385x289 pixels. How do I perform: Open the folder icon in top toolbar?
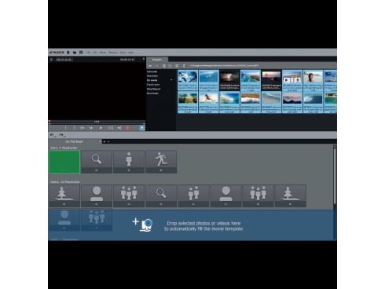tap(75, 53)
